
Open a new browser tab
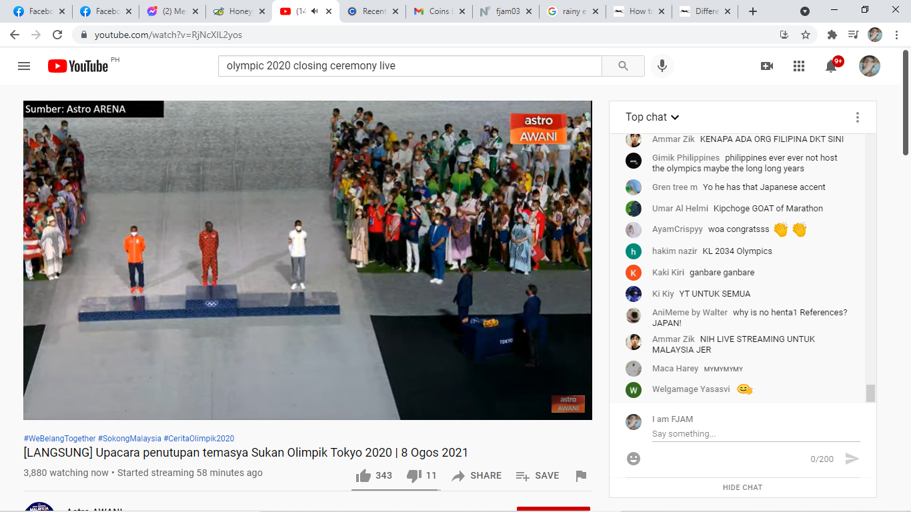tap(753, 11)
